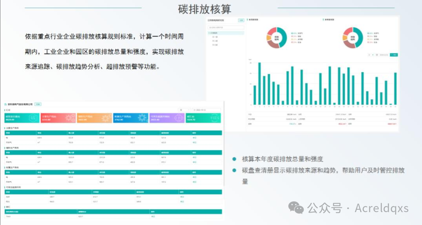This screenshot has width=422, height=225.
Task: Click the slide title 碳排放核算
Action: click(x=204, y=9)
